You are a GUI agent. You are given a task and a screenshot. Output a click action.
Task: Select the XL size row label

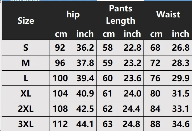click(x=26, y=94)
